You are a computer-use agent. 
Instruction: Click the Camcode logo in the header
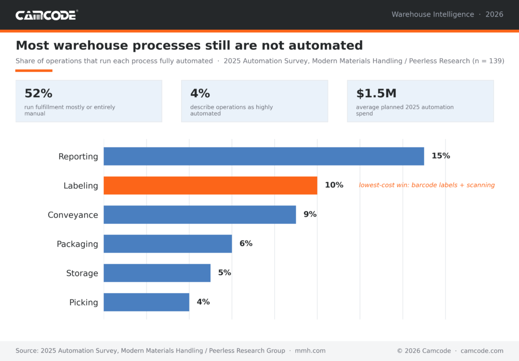click(x=47, y=15)
